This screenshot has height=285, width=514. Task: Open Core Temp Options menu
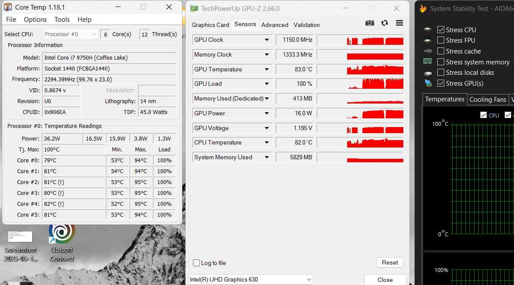pos(35,19)
